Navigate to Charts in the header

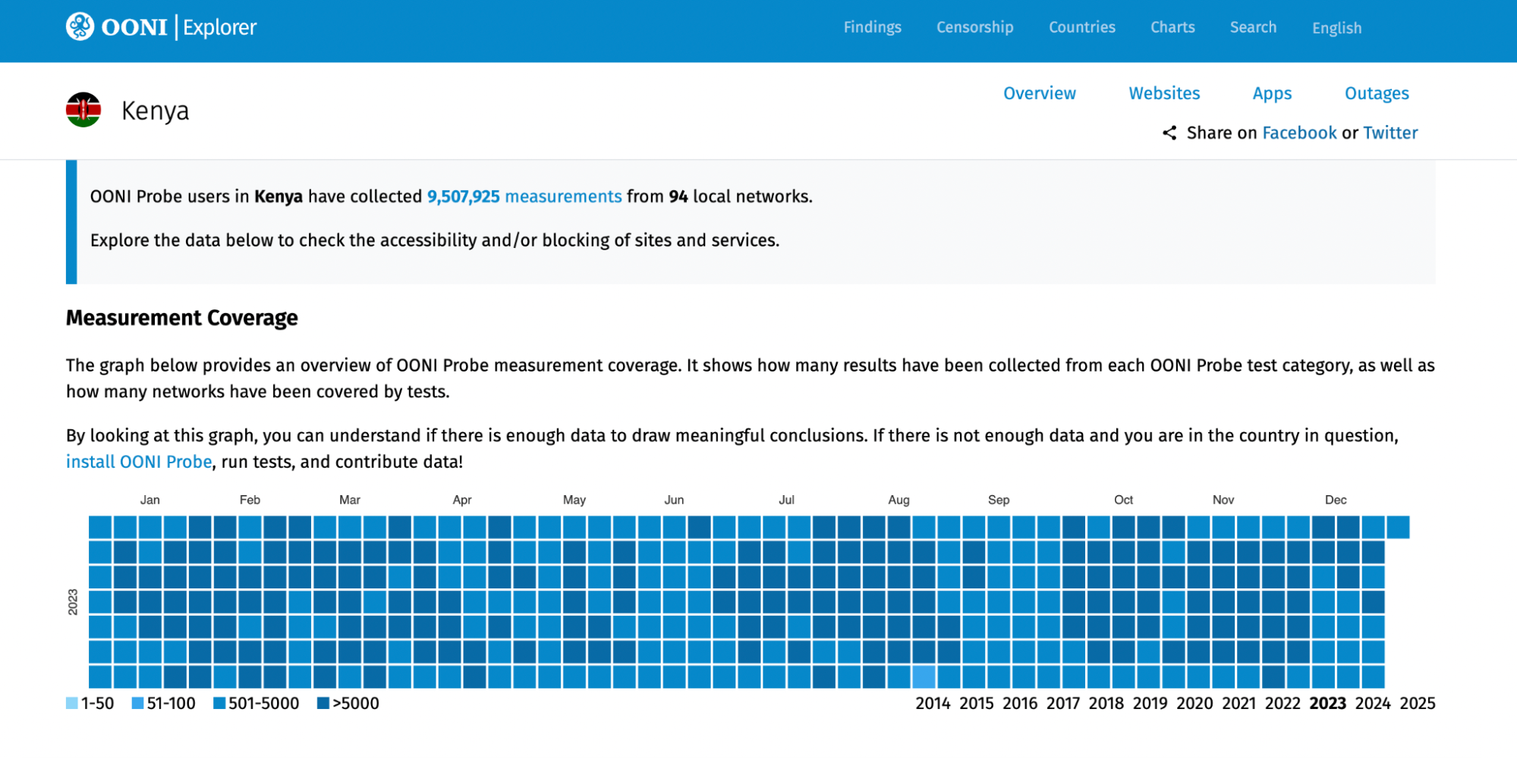1172,27
